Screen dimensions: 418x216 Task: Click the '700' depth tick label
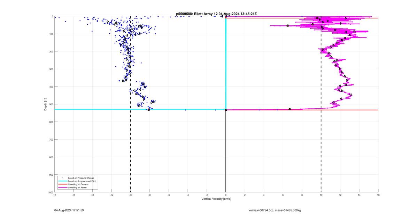click(51, 140)
